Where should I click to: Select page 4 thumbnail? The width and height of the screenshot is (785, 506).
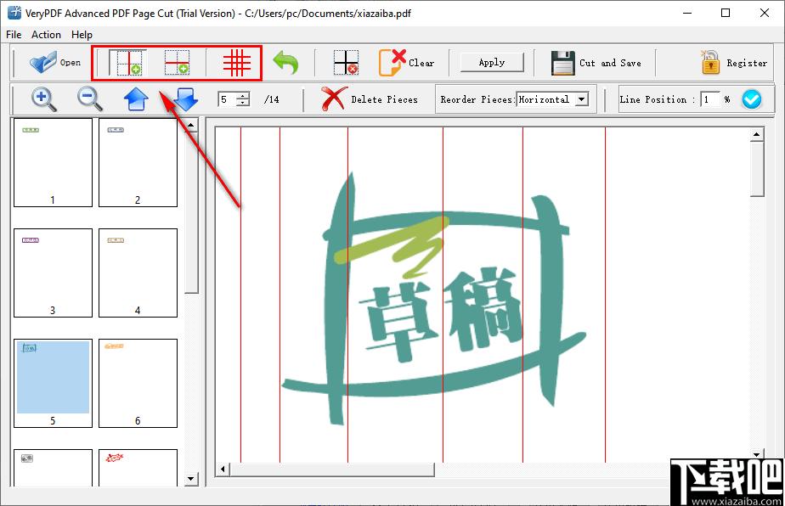pyautogui.click(x=138, y=273)
